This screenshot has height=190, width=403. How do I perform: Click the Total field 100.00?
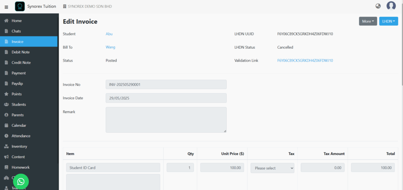[x=373, y=168]
